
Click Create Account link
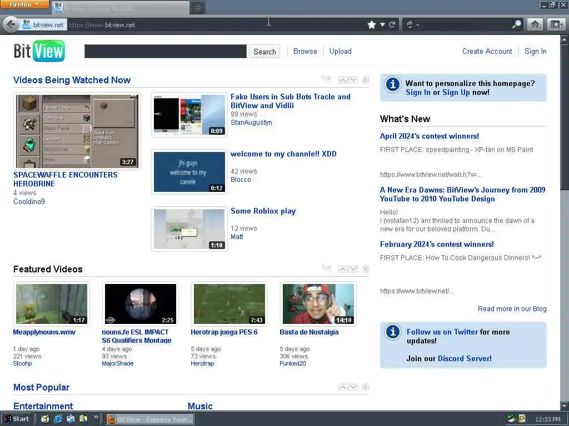pyautogui.click(x=487, y=51)
